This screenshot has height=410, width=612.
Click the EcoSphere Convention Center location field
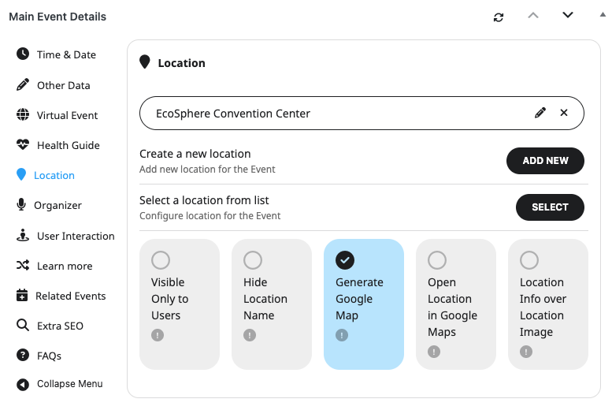click(x=331, y=114)
